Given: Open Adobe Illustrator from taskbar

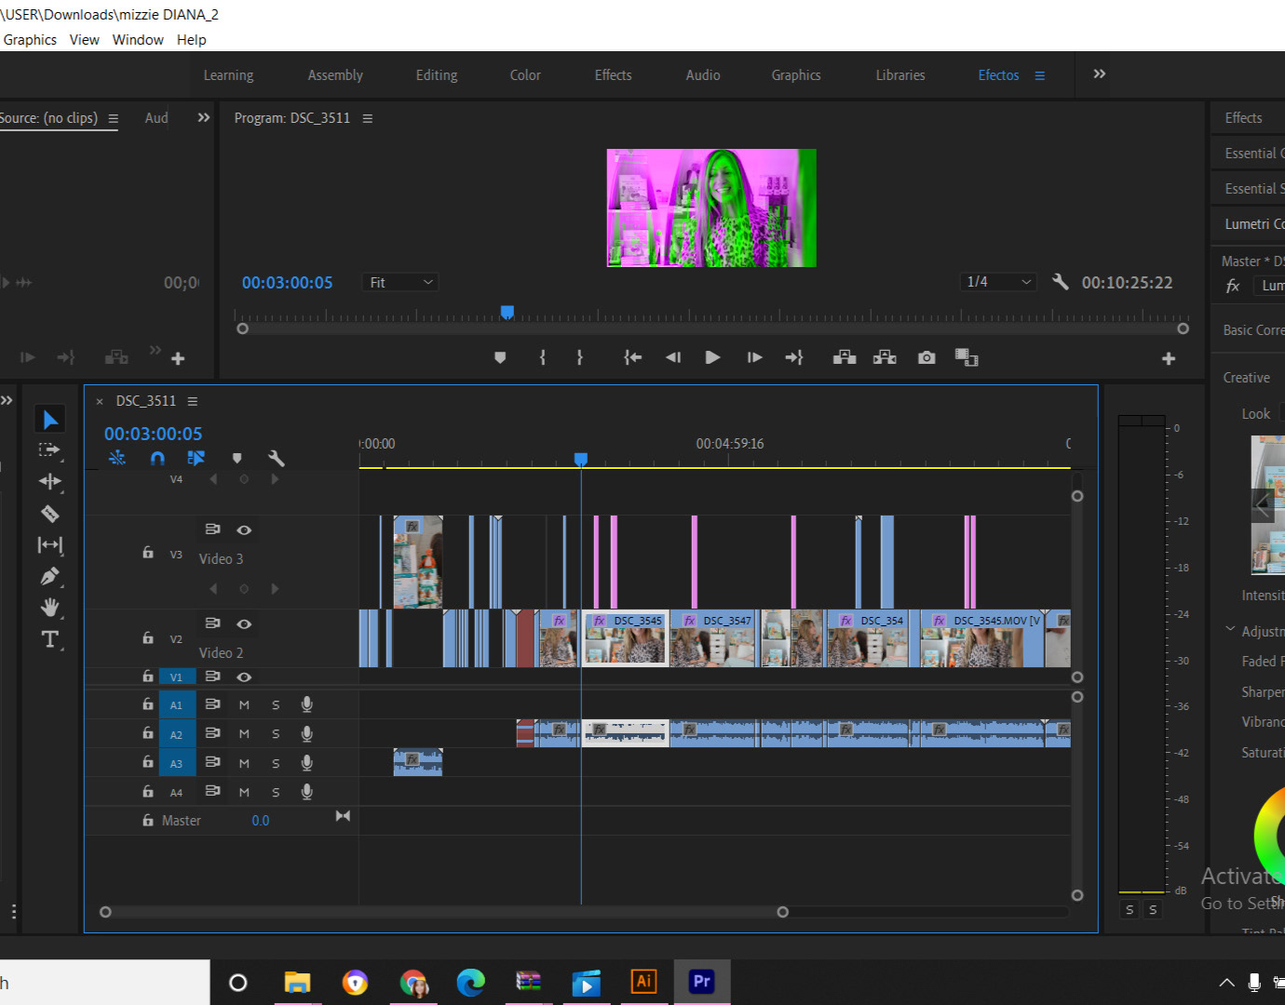Looking at the screenshot, I should point(643,982).
